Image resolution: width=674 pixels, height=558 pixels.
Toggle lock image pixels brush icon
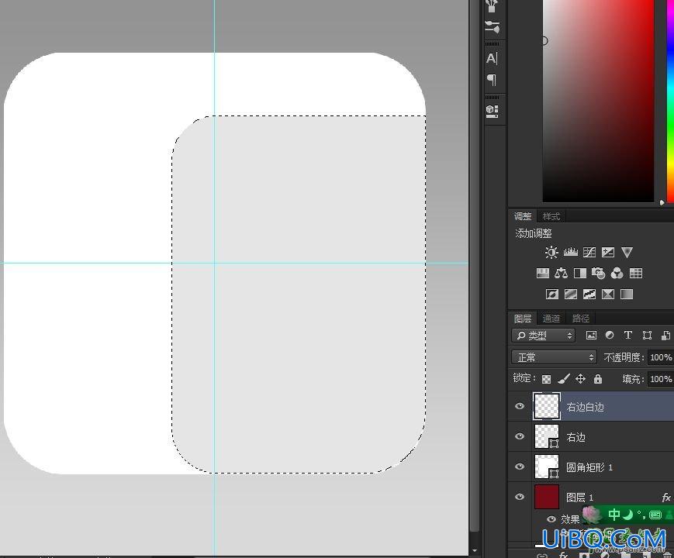(564, 378)
